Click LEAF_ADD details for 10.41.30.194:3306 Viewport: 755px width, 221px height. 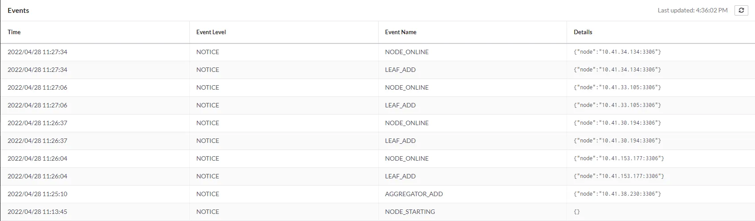click(617, 141)
